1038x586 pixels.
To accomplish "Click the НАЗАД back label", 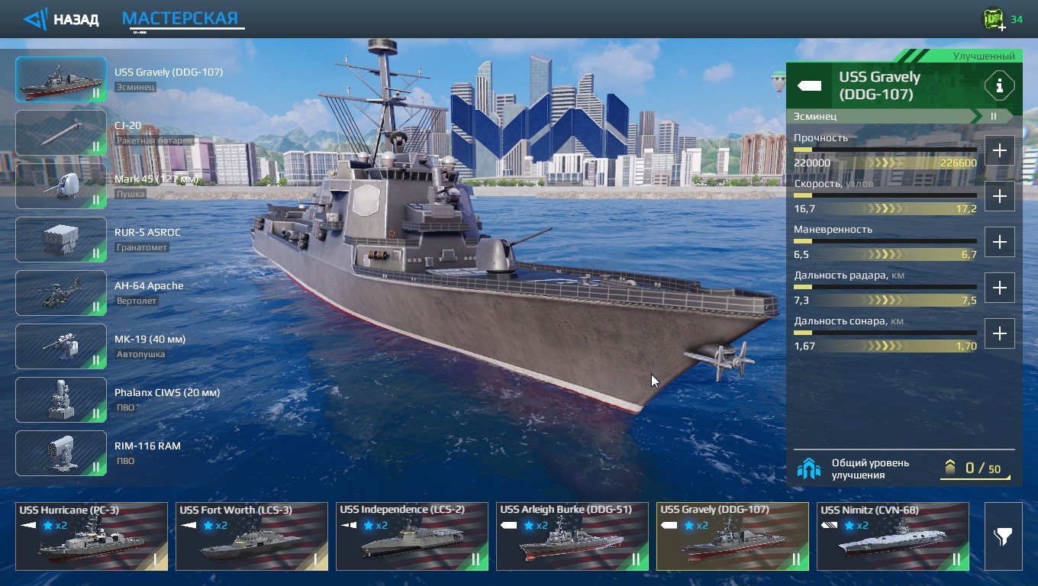I will [x=76, y=20].
